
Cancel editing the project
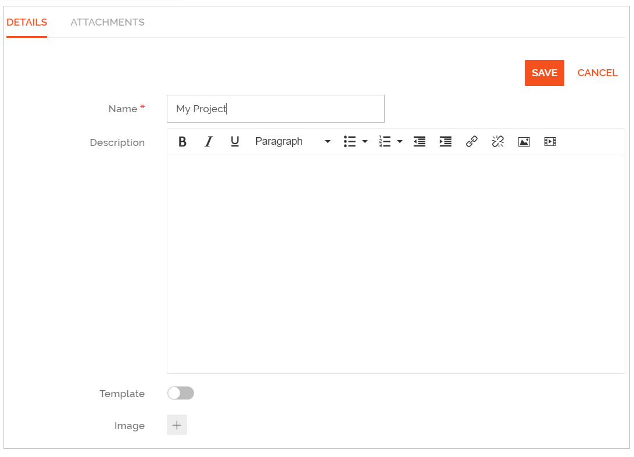point(597,73)
